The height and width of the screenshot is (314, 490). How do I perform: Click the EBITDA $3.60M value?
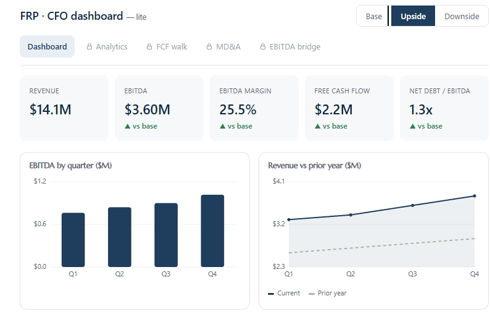[147, 109]
